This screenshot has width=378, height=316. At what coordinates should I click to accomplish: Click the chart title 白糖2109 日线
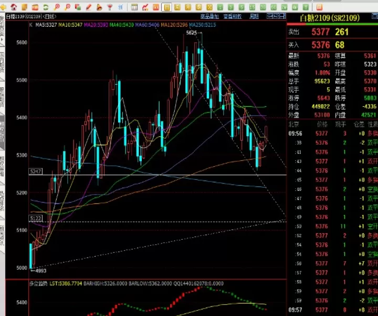point(31,16)
